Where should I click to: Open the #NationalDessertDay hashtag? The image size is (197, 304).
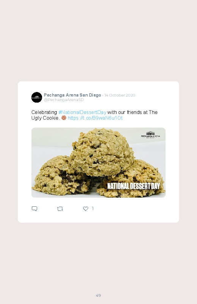(x=82, y=112)
